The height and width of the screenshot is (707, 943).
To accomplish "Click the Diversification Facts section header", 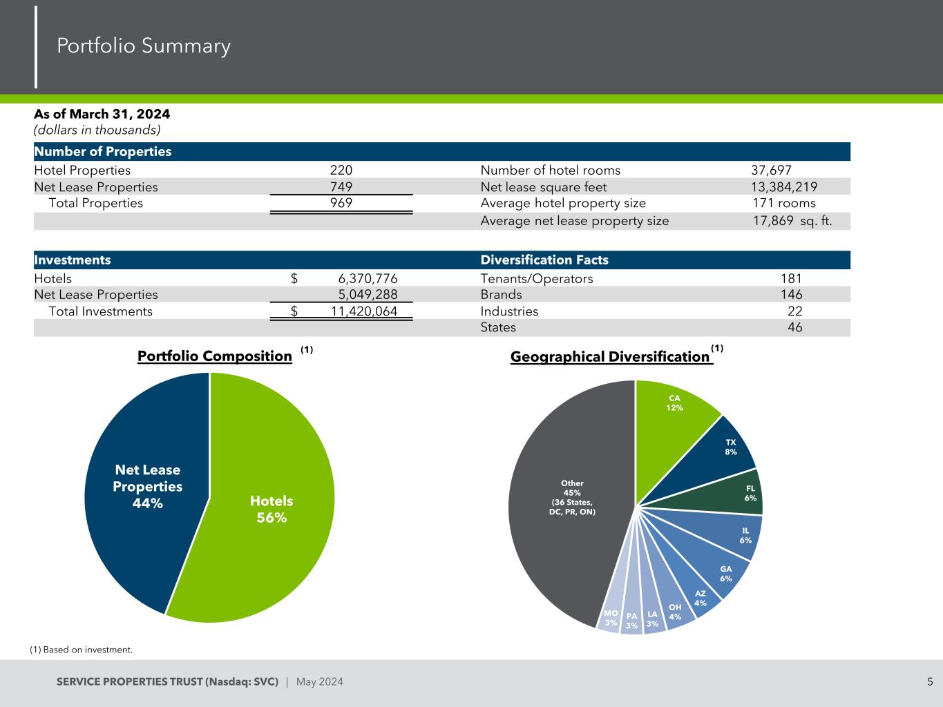I will (x=544, y=260).
